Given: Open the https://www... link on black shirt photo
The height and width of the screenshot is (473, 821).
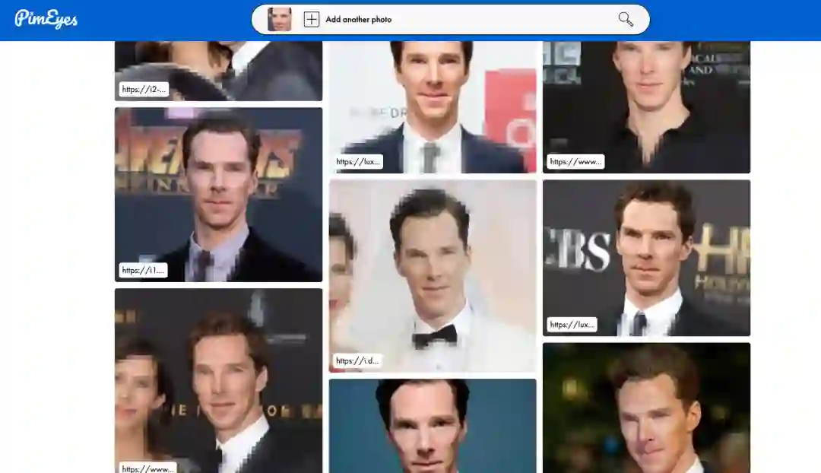Looking at the screenshot, I should (575, 161).
